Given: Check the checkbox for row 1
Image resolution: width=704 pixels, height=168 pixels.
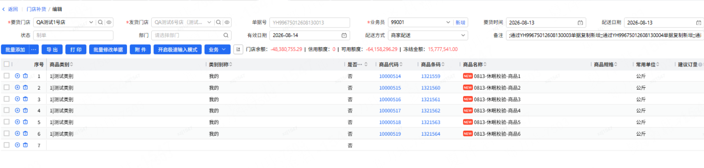Looking at the screenshot, I should click(x=7, y=76).
